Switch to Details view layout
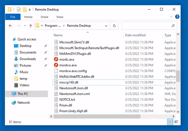 (x=170, y=122)
